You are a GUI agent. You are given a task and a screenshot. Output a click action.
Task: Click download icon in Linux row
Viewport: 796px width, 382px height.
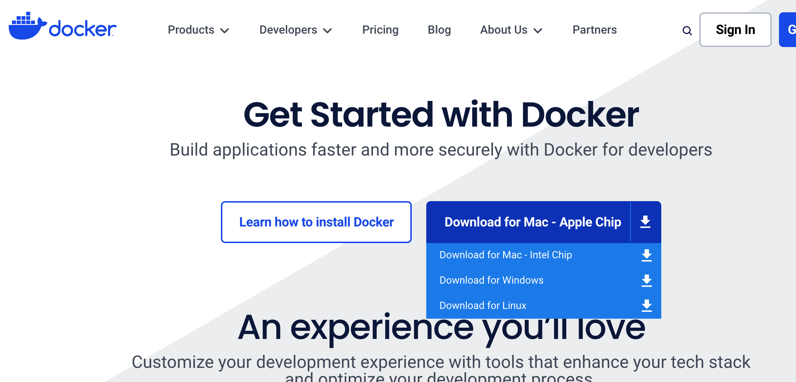647,305
